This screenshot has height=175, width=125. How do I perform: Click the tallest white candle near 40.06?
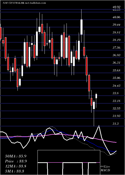[x=81, y=27]
